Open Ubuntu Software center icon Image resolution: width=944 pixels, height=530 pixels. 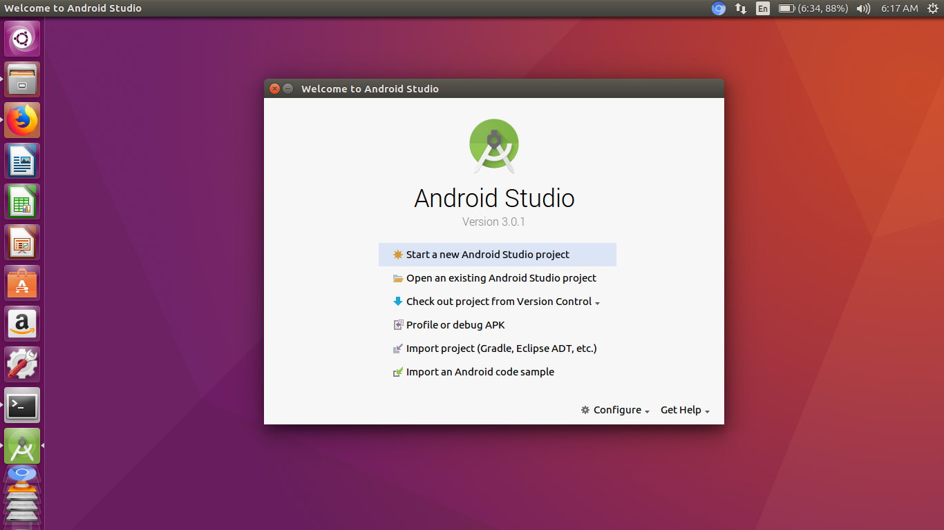coord(22,283)
